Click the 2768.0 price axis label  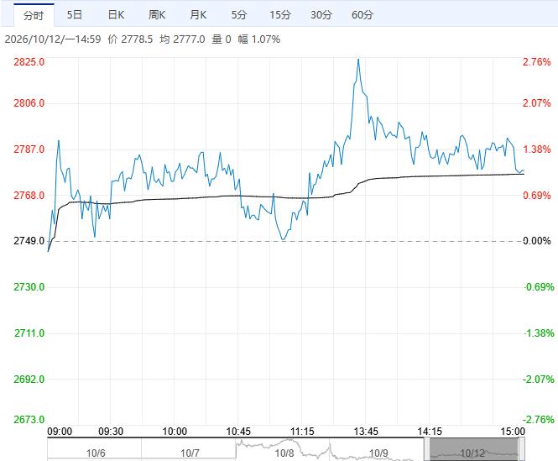coord(29,195)
